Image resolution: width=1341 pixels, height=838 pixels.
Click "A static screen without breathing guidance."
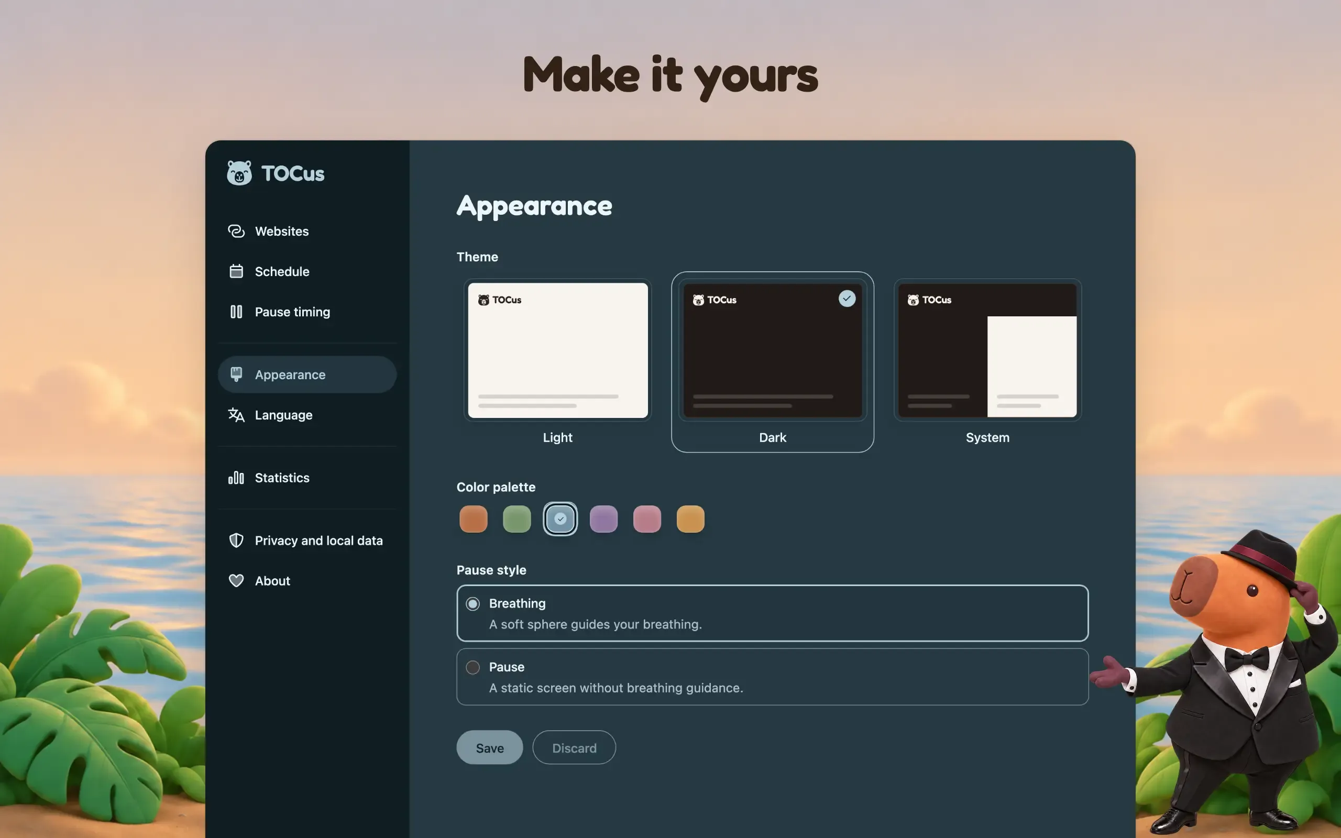coord(615,688)
